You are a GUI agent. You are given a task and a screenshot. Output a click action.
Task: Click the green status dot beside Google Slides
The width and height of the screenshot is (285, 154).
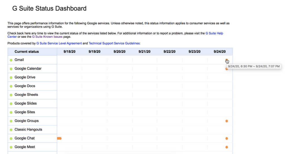[x=11, y=104]
